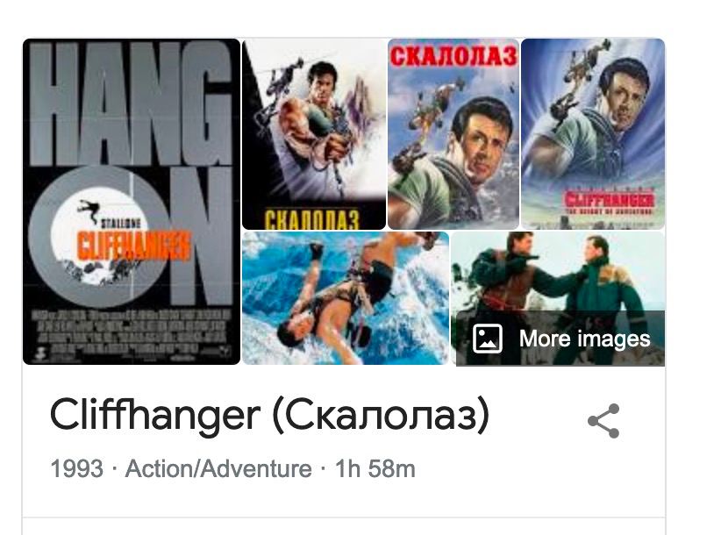The width and height of the screenshot is (721, 535).
Task: Click the 1h 58m runtime text
Action: tap(375, 469)
